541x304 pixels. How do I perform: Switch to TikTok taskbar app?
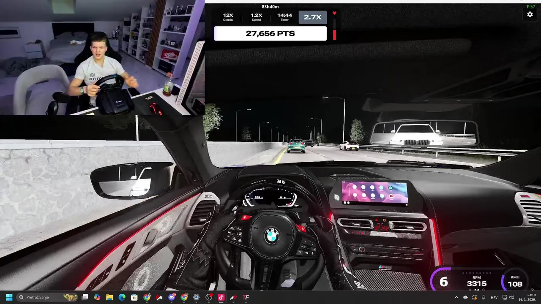pos(221,297)
